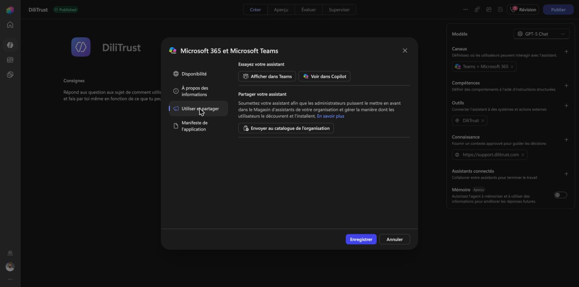Image resolution: width=579 pixels, height=287 pixels.
Task: Click the Publier button
Action: pos(558,10)
